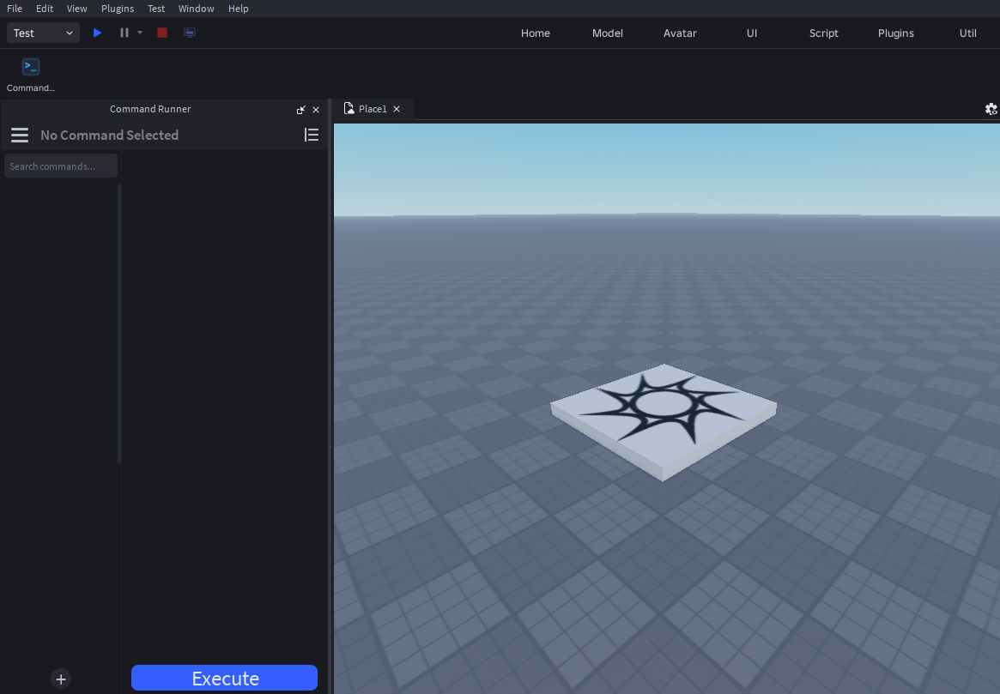This screenshot has width=1000, height=694.
Task: Close the Place1 tab
Action: pos(397,109)
